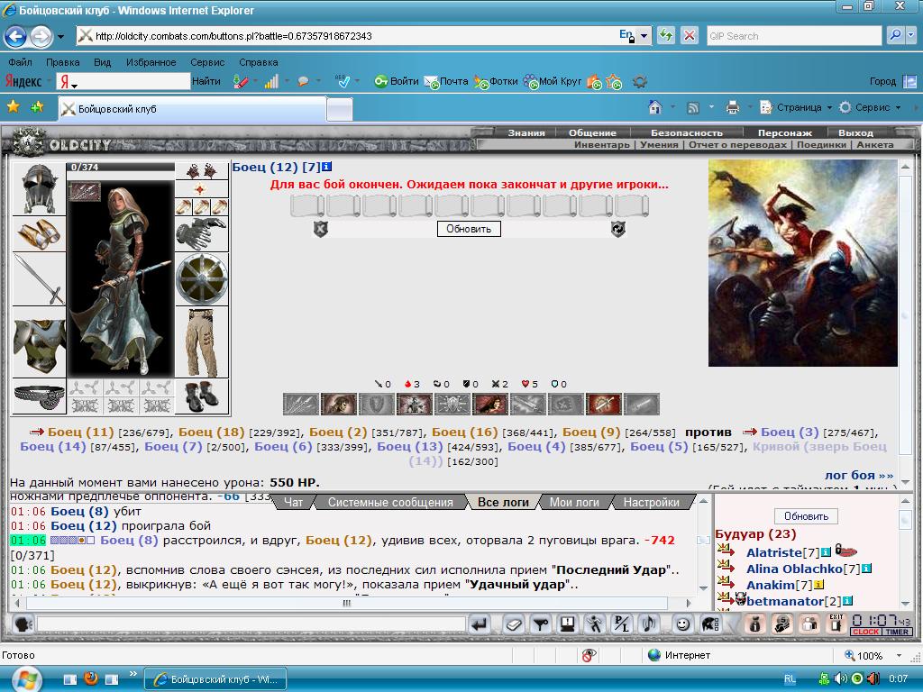
Task: Switch to the Мои логи tab
Action: click(574, 503)
